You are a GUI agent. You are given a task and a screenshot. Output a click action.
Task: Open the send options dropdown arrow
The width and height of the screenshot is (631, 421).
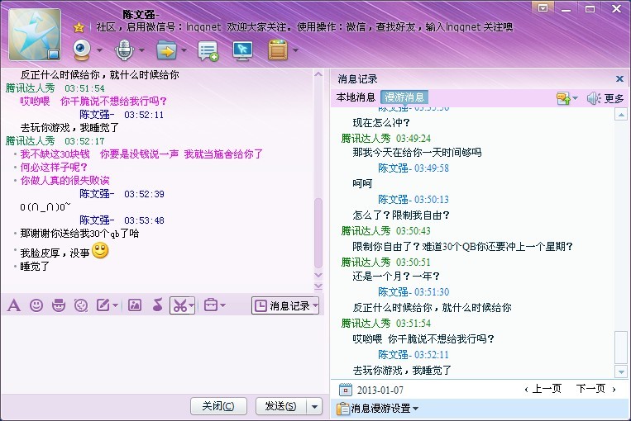tap(314, 406)
